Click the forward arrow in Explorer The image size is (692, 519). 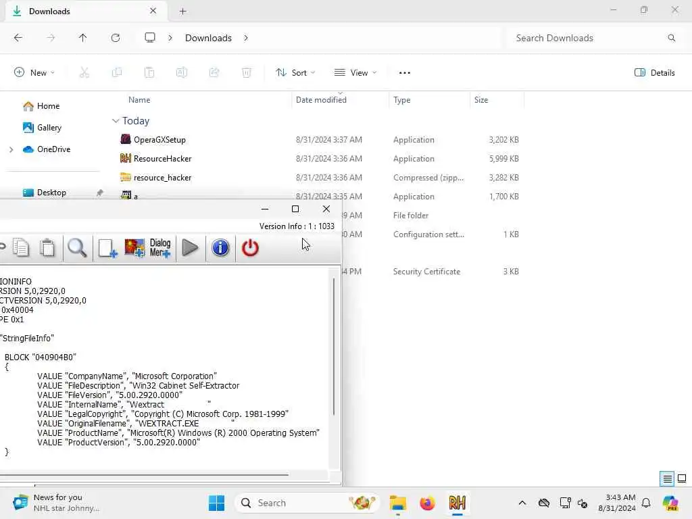coord(51,38)
